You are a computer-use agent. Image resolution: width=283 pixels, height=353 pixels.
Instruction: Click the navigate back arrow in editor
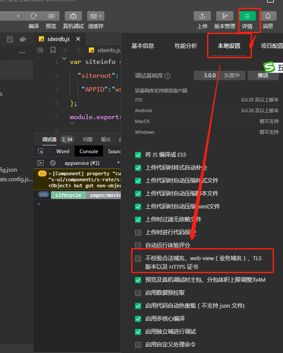coord(66,50)
